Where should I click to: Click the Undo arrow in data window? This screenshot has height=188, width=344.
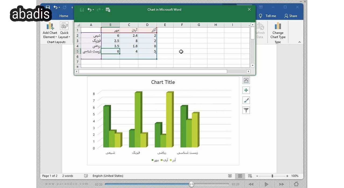pos(89,10)
